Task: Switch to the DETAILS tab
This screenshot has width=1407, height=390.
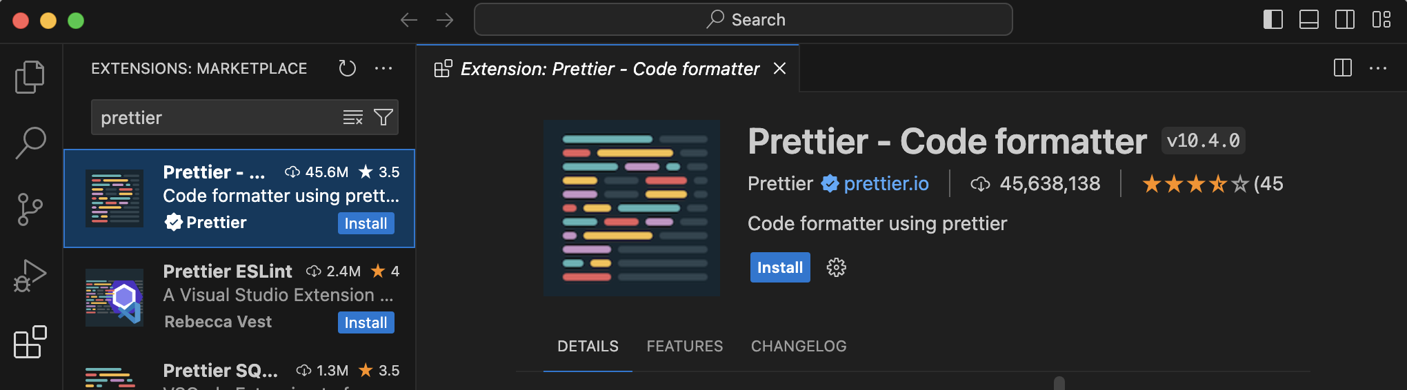Action: click(x=588, y=346)
